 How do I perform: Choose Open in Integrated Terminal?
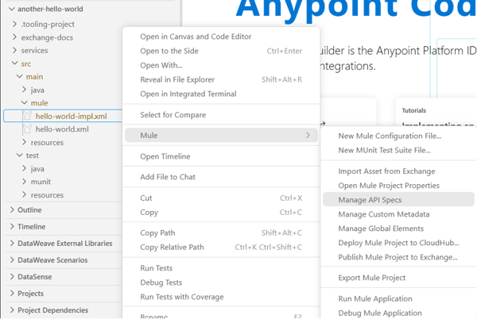[221, 94]
